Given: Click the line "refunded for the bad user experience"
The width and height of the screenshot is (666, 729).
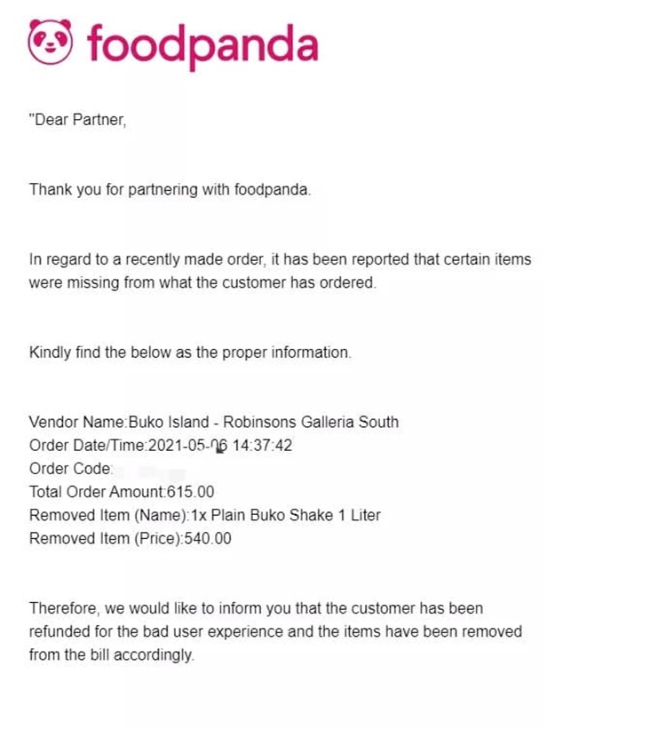Looking at the screenshot, I should [x=275, y=631].
